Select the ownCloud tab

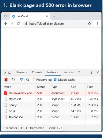pos(30,16)
